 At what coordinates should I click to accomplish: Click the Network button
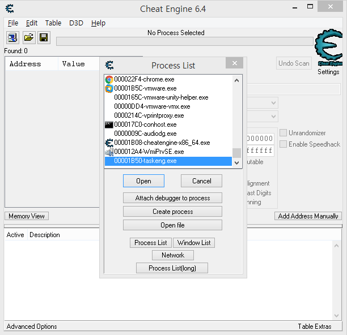(x=173, y=255)
